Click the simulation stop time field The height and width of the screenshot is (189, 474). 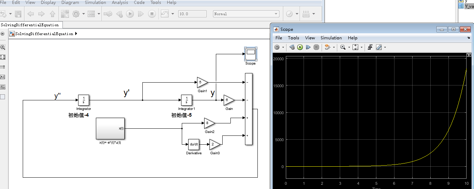pos(192,14)
